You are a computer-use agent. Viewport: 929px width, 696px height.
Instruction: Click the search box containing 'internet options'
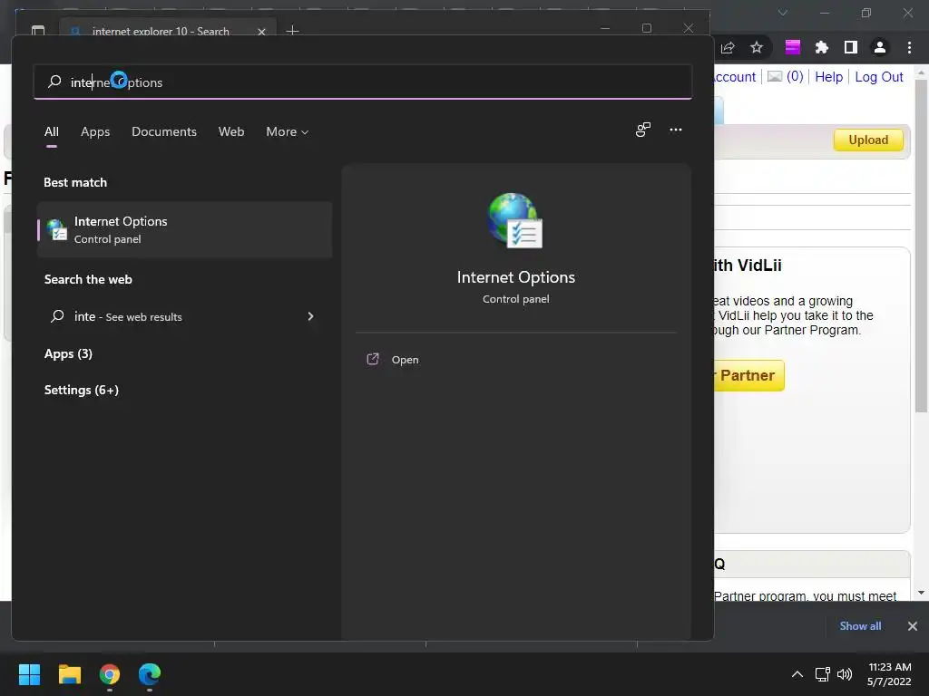coord(363,82)
